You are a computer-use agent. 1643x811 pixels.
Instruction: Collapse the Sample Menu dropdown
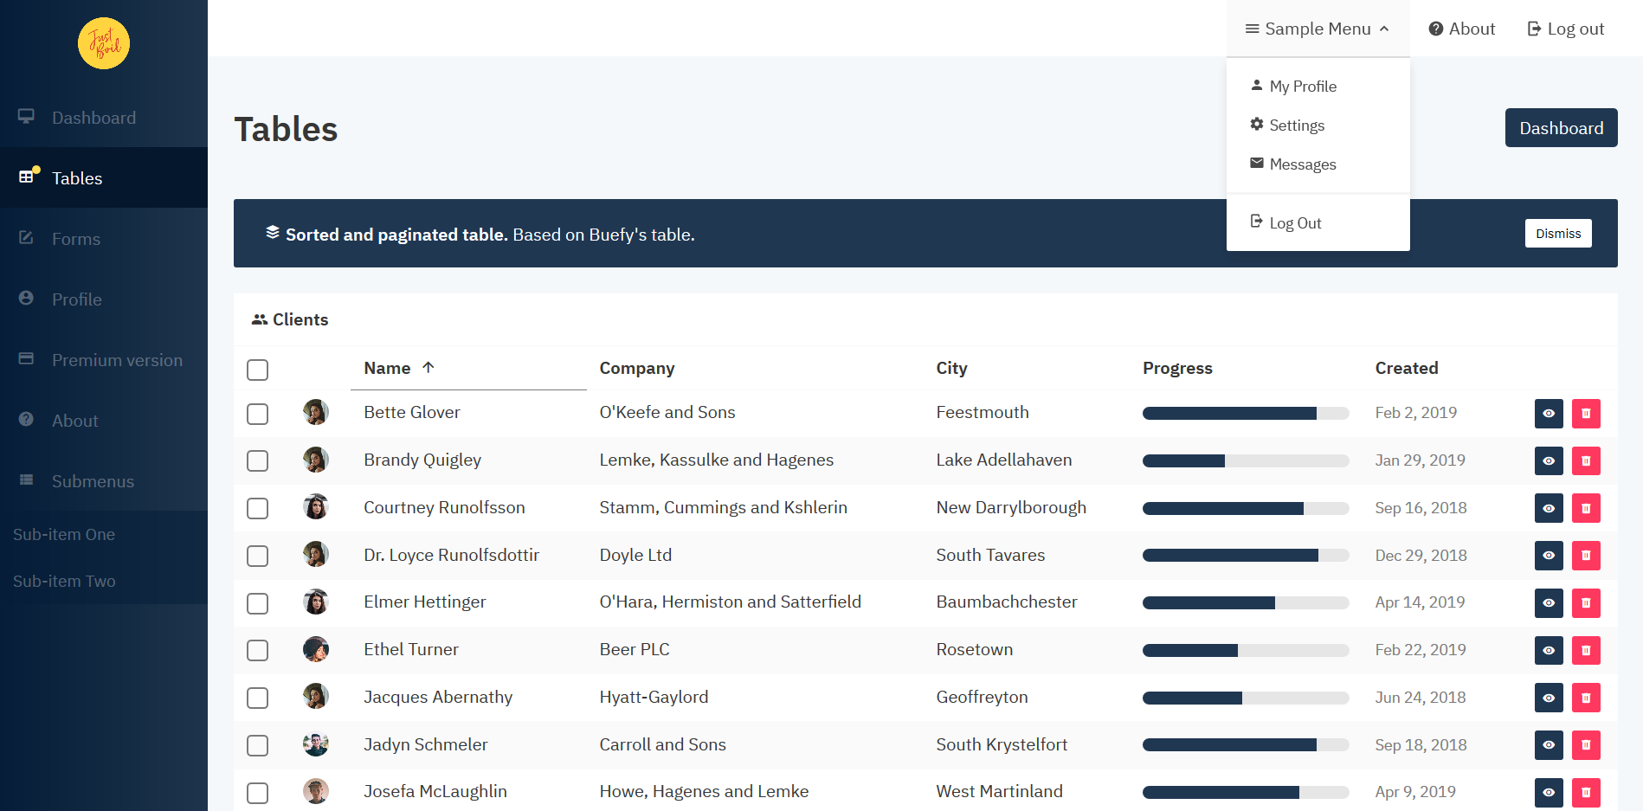pos(1317,29)
